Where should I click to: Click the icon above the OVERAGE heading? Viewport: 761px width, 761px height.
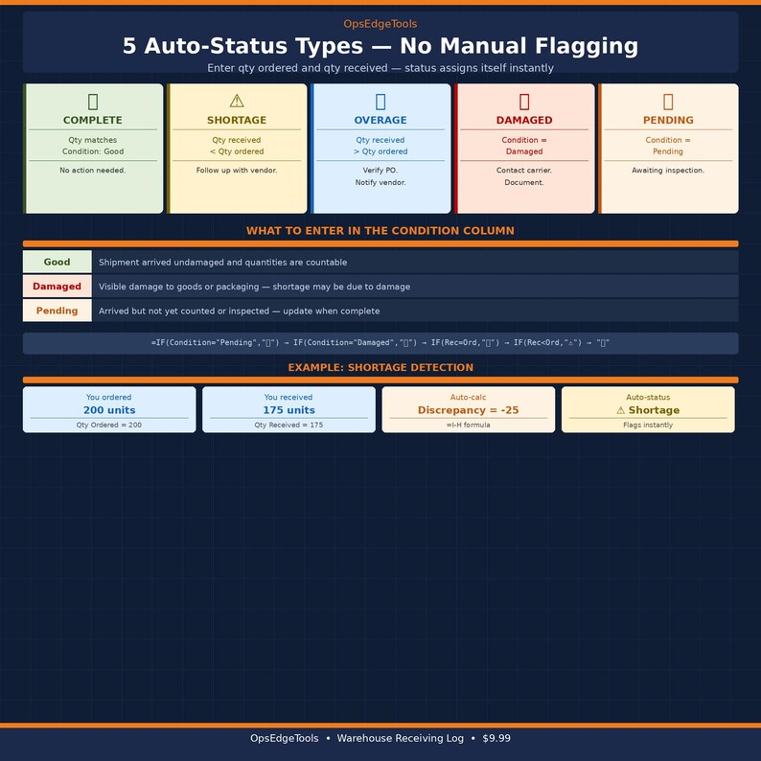pyautogui.click(x=380, y=102)
